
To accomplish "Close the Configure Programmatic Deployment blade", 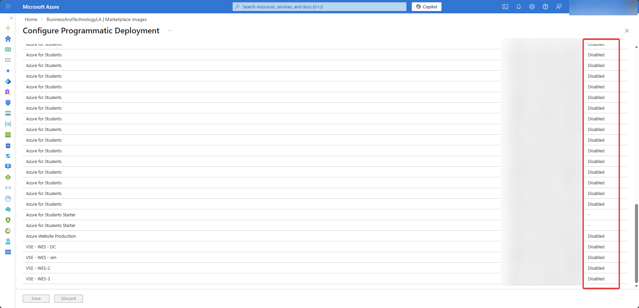I will coord(627,31).
